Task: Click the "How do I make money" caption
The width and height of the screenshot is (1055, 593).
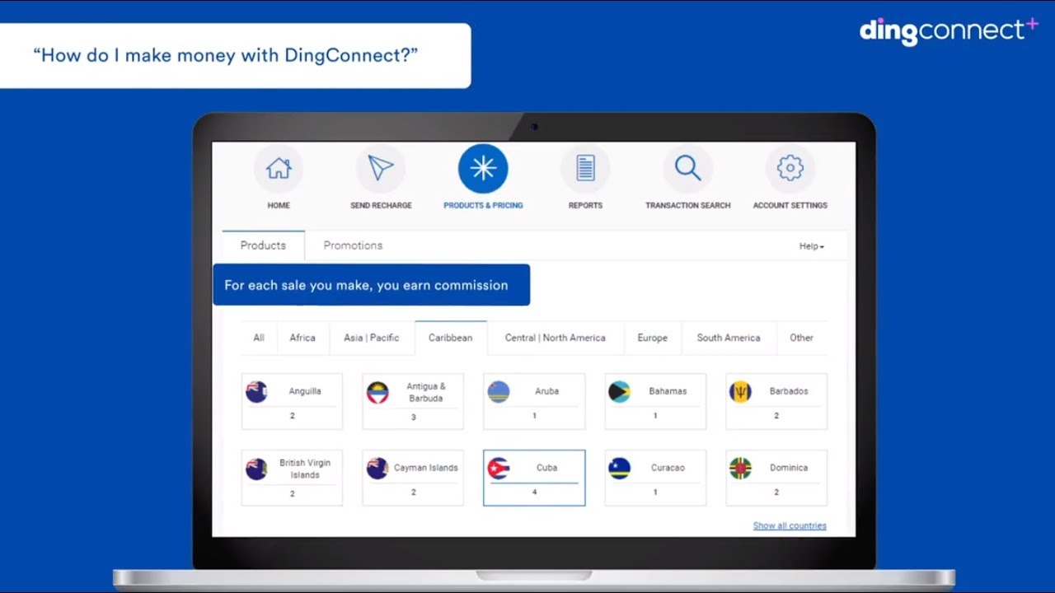Action: click(x=226, y=55)
